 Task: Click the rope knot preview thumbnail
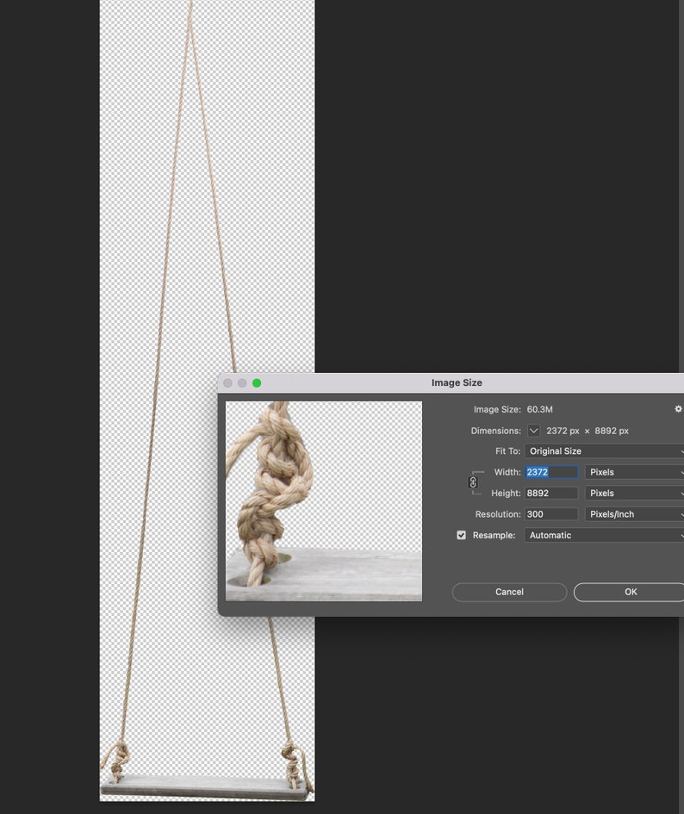[324, 501]
